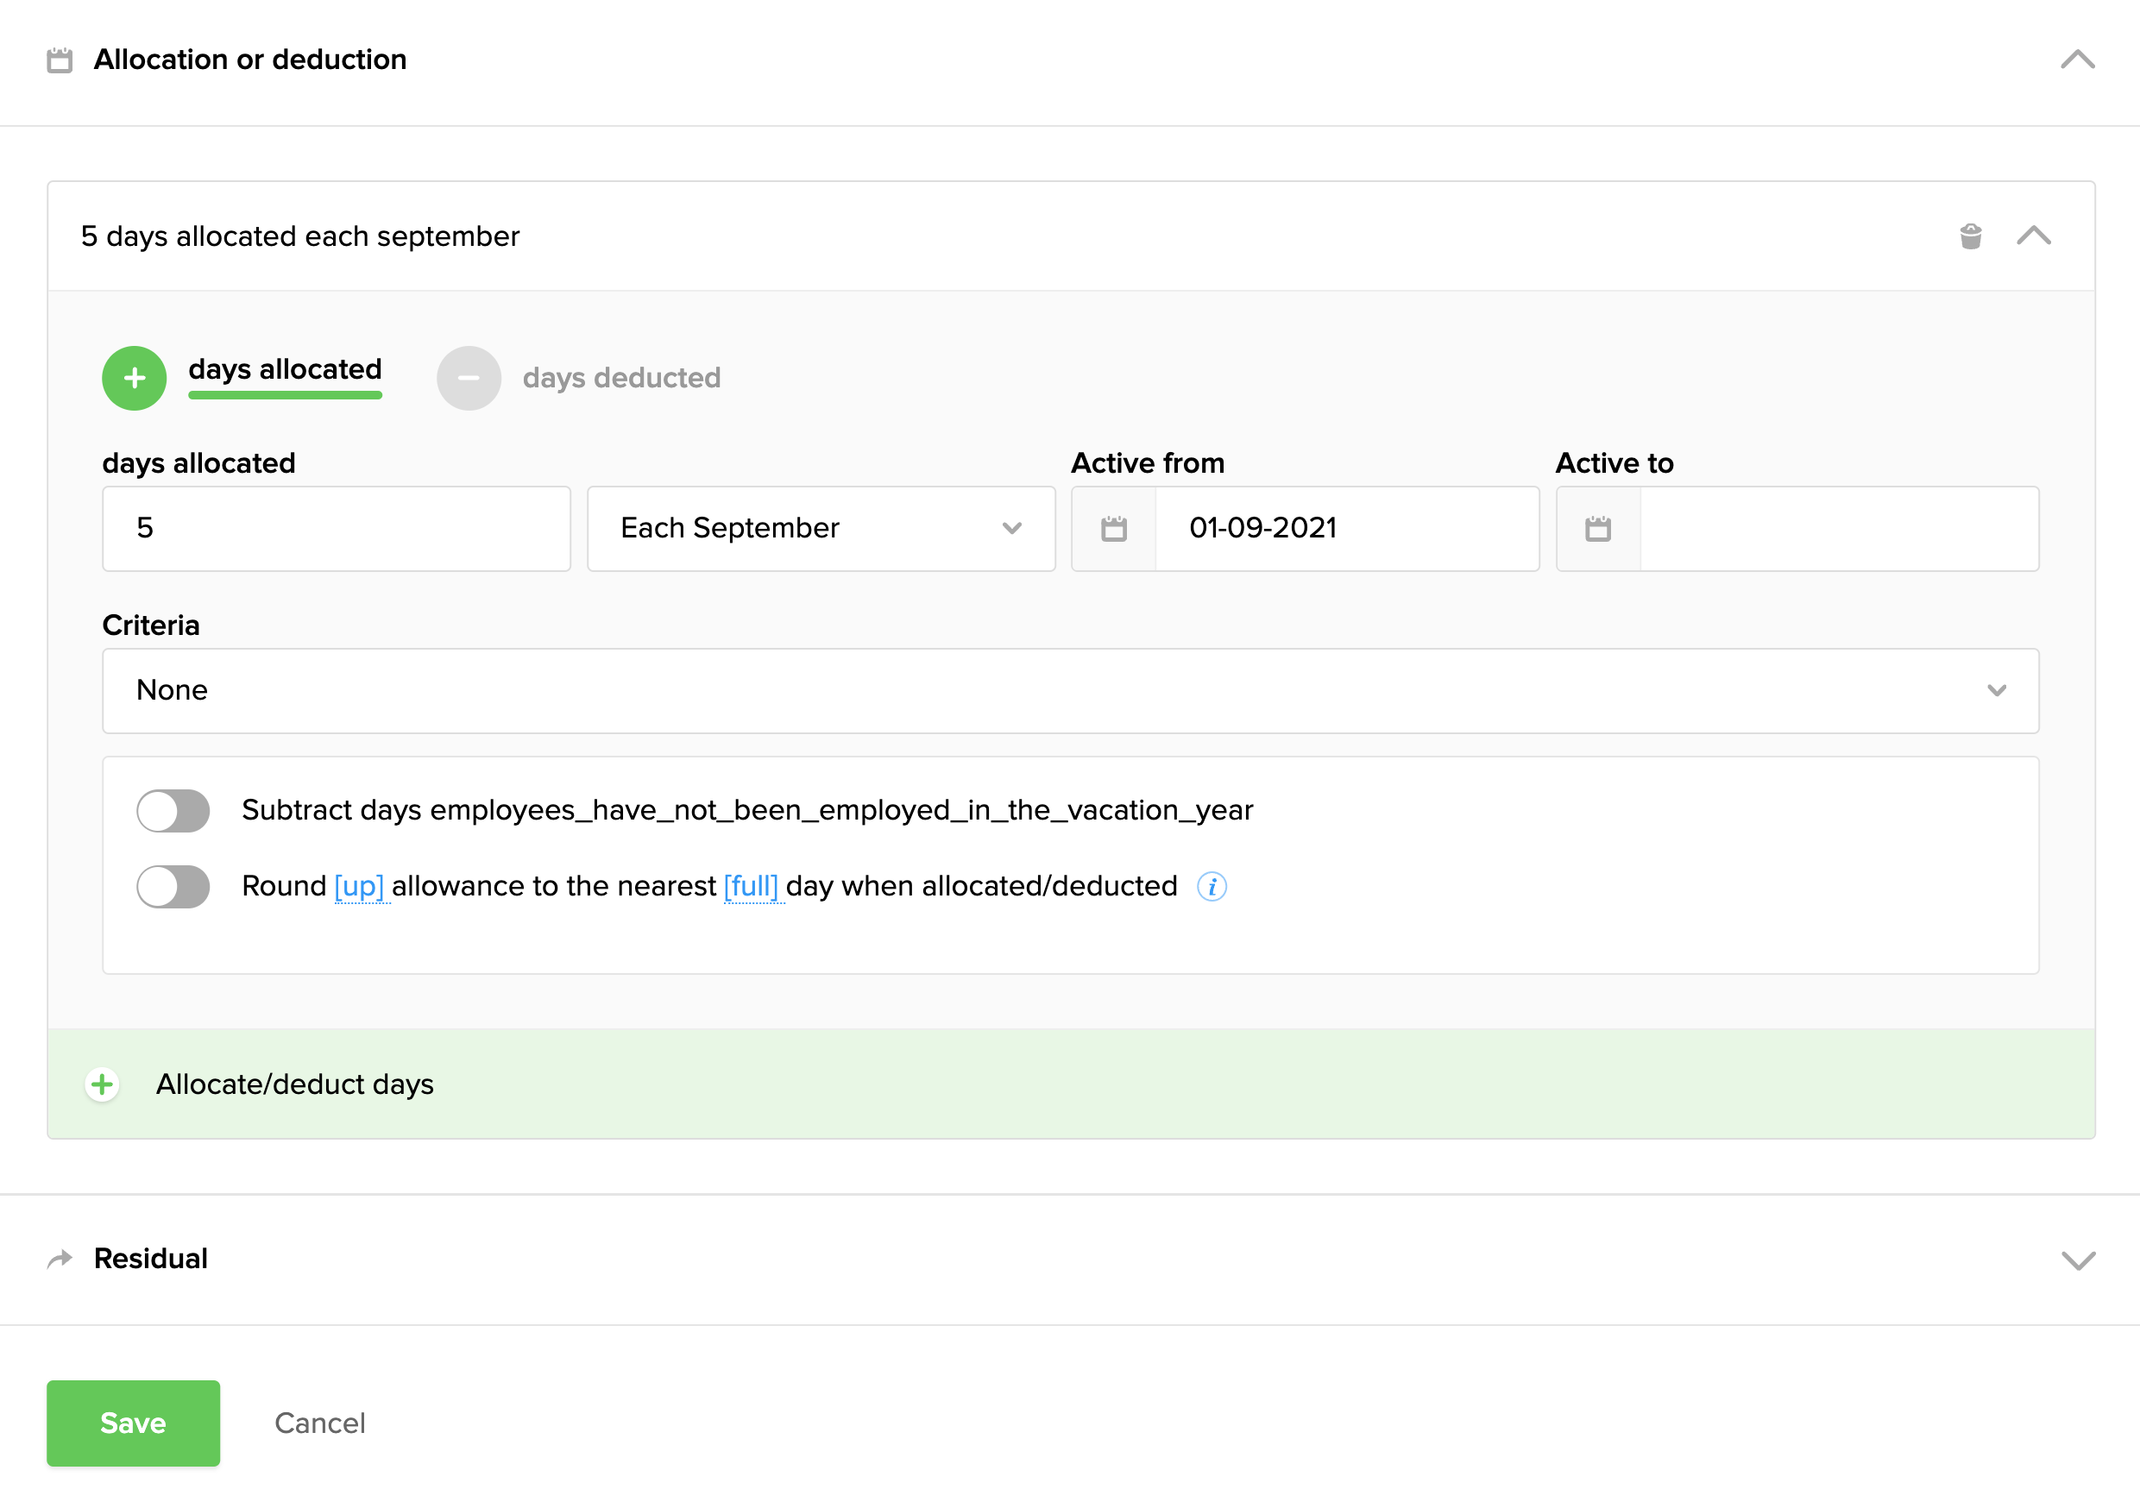The height and width of the screenshot is (1508, 2140).
Task: Open the Criteria None dropdown
Action: click(x=1070, y=691)
